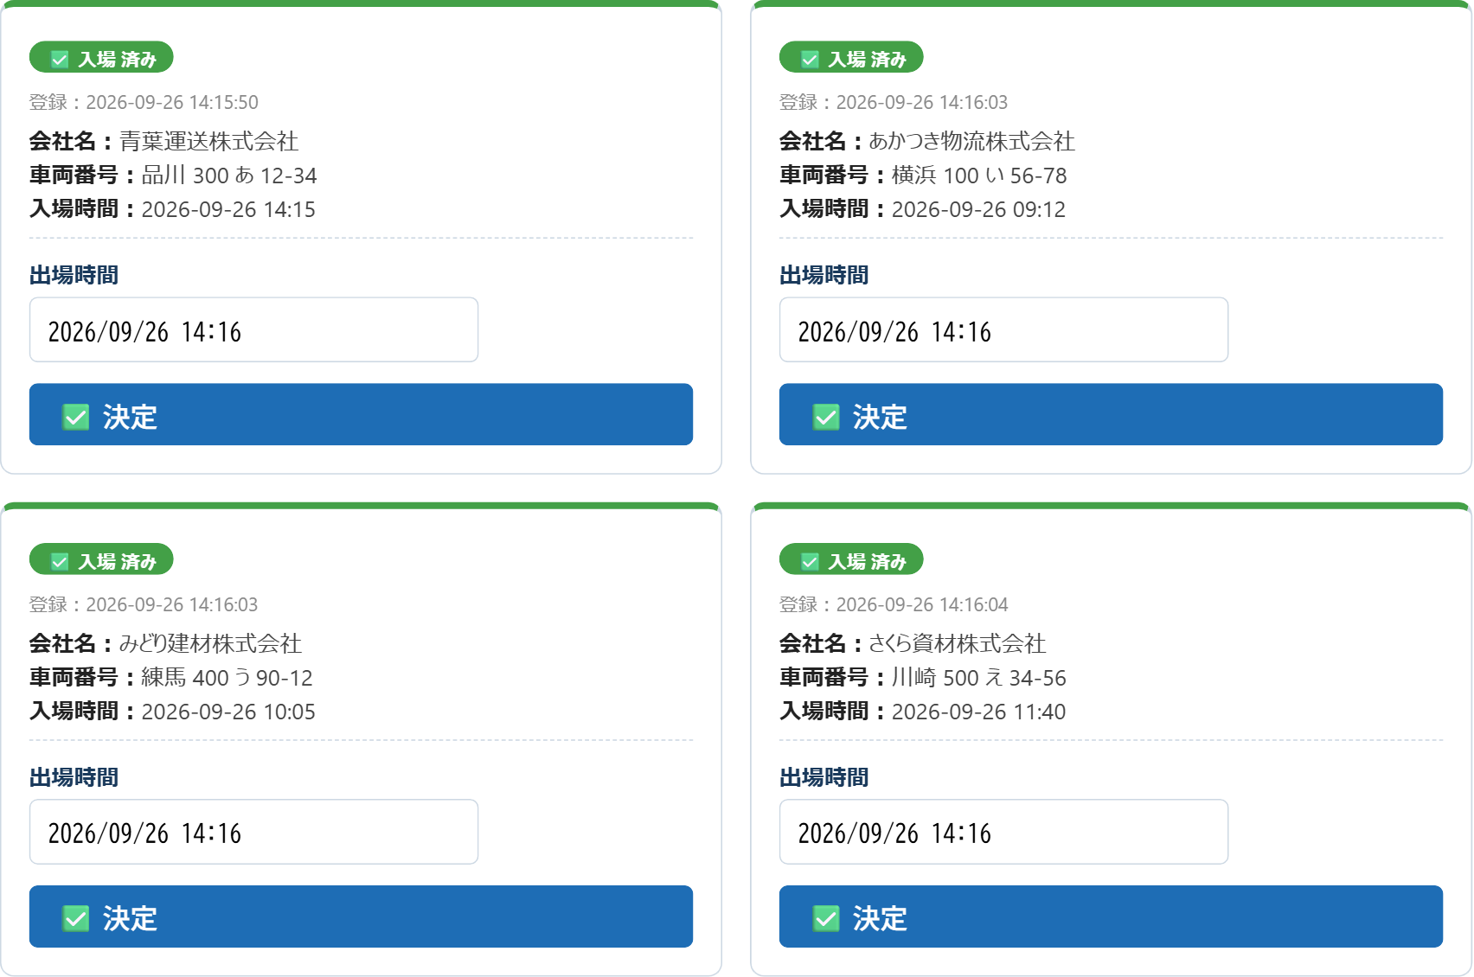Click 入場 済み badge on あかつき物流株式会社 card

[x=851, y=58]
